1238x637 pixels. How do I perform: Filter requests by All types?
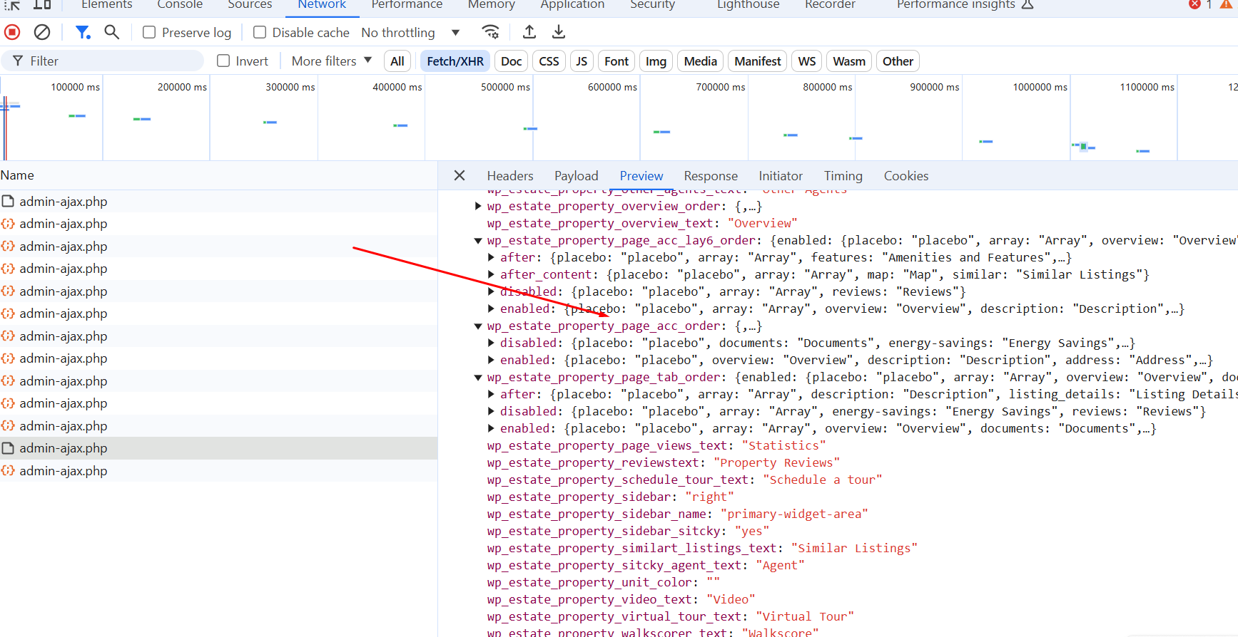point(397,61)
